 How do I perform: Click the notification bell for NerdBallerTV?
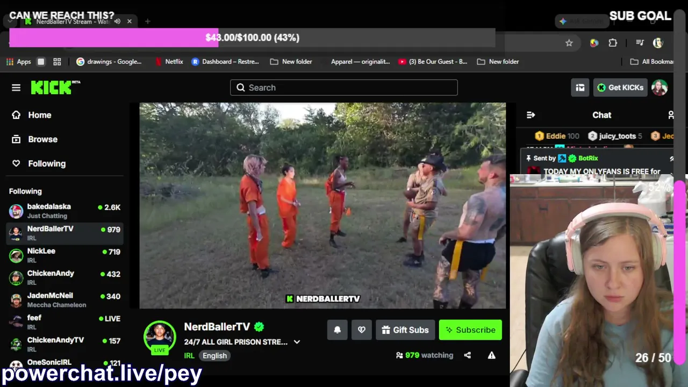tap(338, 330)
